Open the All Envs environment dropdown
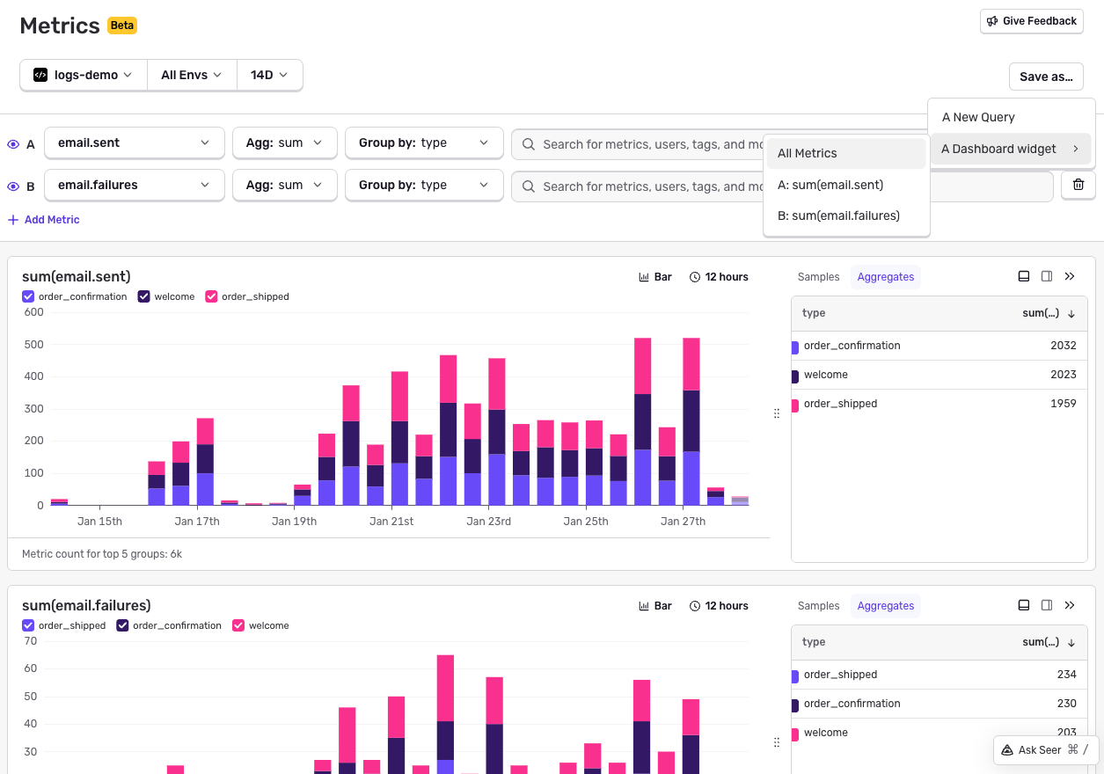This screenshot has height=774, width=1104. point(192,75)
